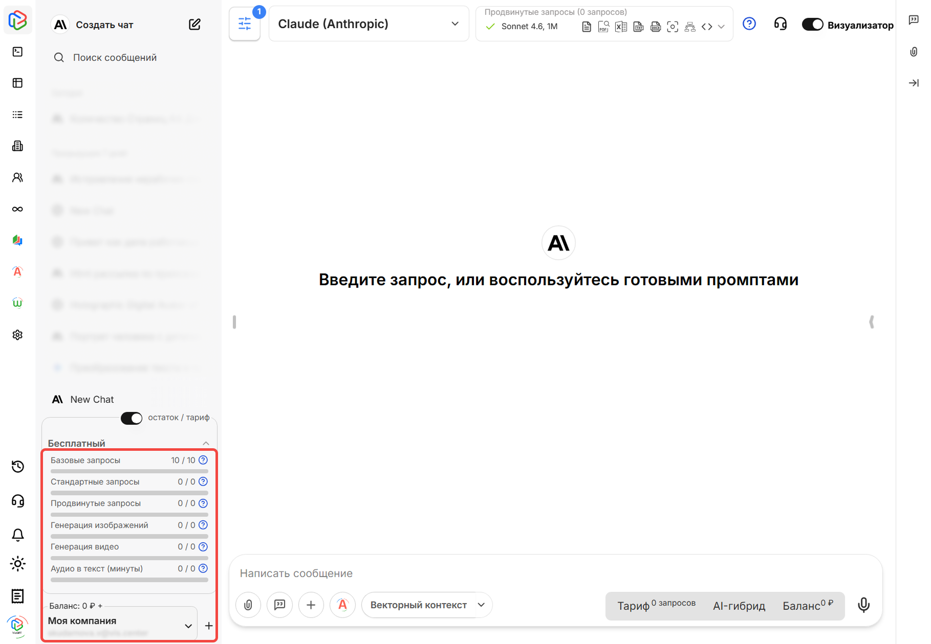This screenshot has height=644, width=931.
Task: Toggle the Визуализатор switch
Action: pyautogui.click(x=812, y=25)
